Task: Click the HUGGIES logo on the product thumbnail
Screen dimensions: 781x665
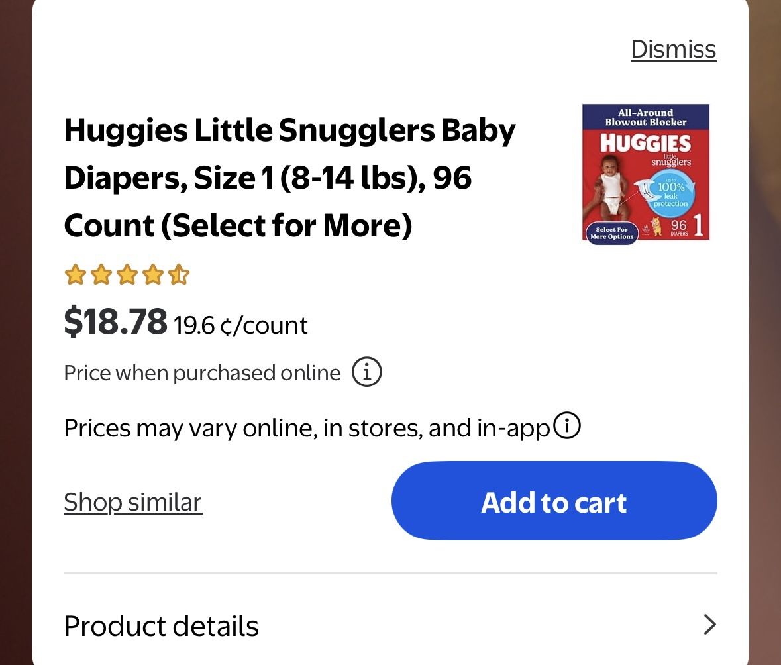Action: (645, 143)
